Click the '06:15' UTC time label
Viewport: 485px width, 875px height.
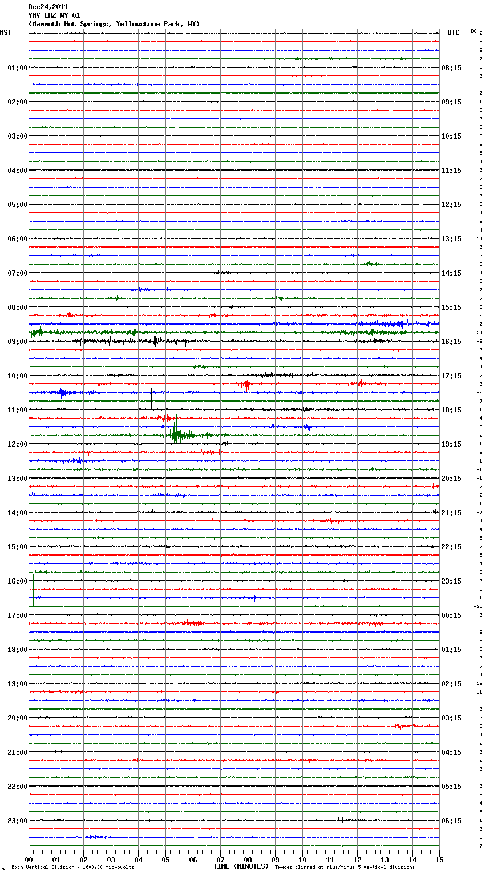tap(451, 821)
